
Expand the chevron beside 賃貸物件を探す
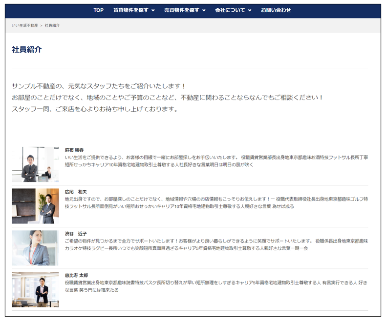(x=153, y=10)
